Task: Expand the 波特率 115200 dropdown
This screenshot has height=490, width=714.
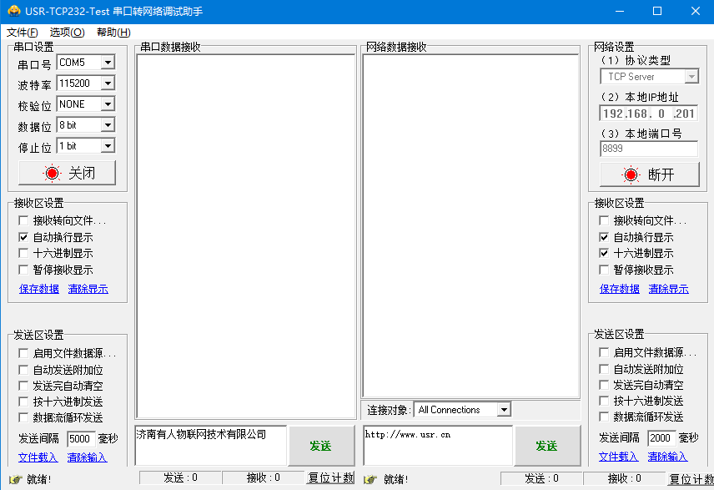Action: [x=107, y=83]
